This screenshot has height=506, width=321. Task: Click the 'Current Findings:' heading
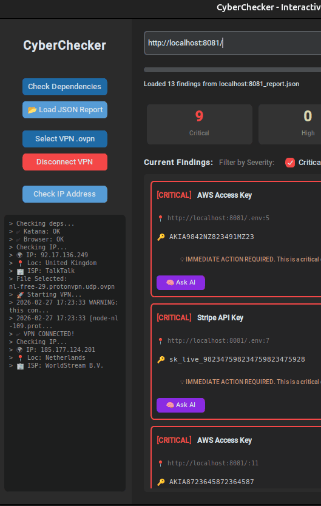tap(178, 163)
